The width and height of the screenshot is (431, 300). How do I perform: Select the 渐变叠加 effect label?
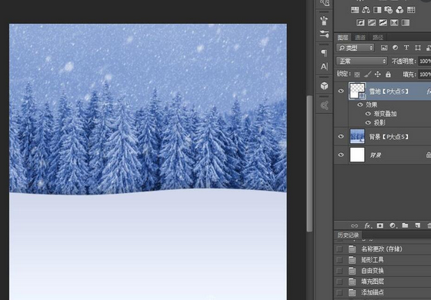coord(385,114)
